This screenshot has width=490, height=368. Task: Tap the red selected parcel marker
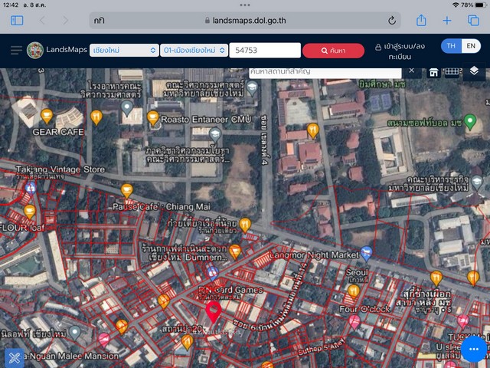214,312
